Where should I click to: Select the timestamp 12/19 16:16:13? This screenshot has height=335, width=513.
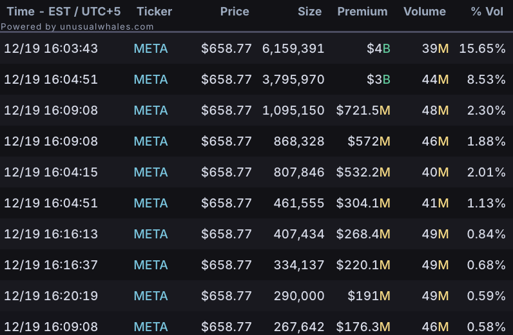click(x=51, y=234)
